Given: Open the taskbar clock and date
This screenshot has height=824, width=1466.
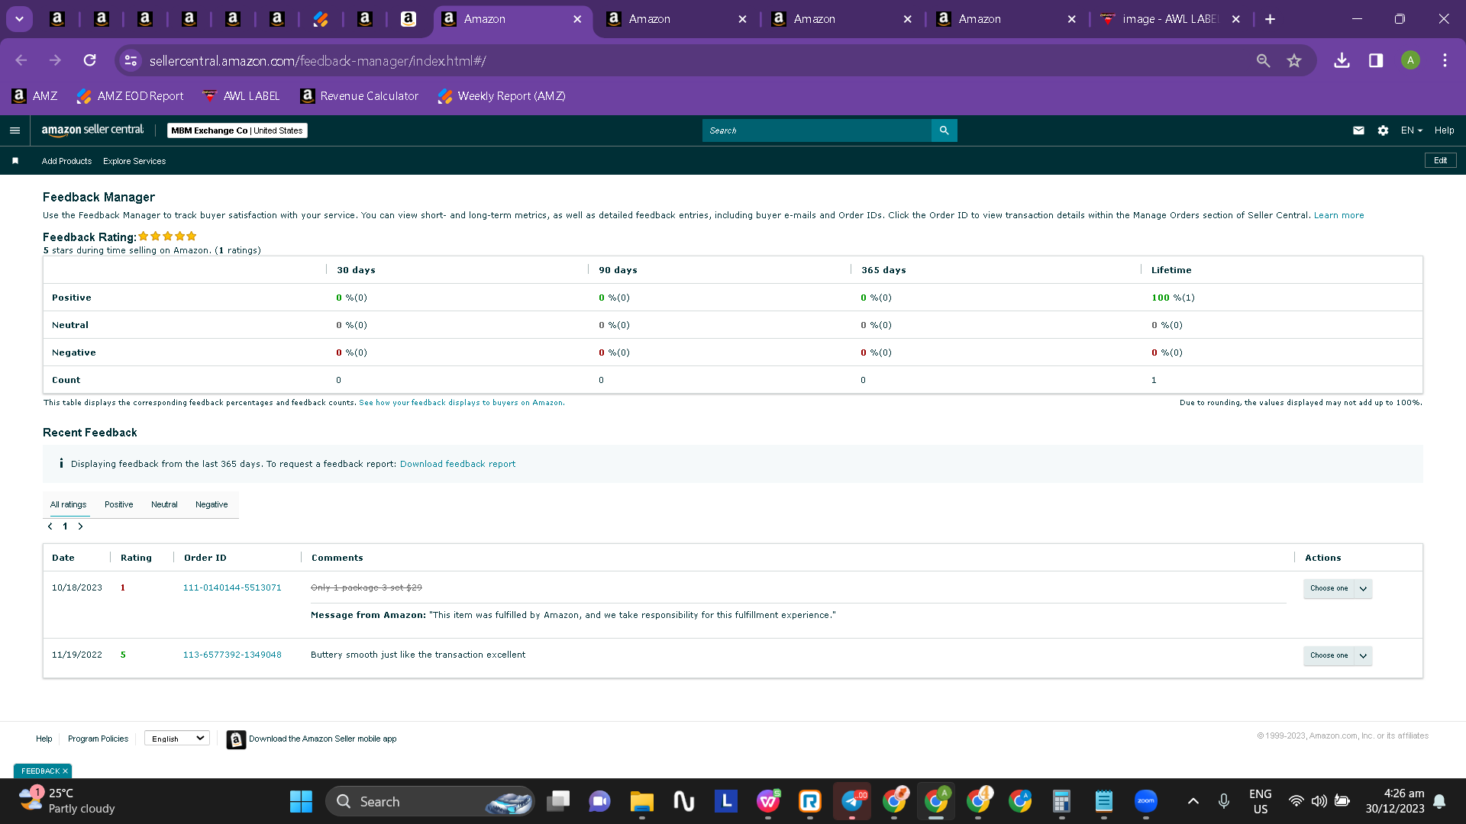Looking at the screenshot, I should tap(1395, 801).
